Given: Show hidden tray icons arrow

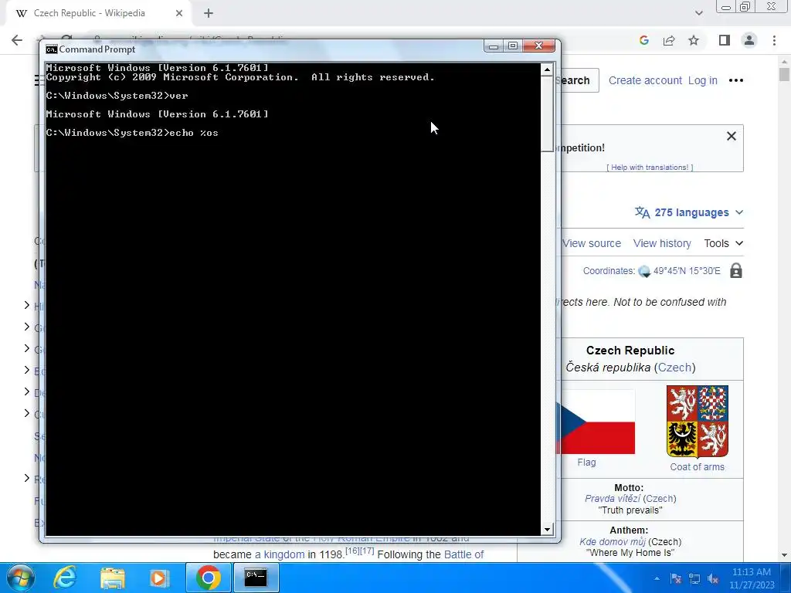Looking at the screenshot, I should pyautogui.click(x=657, y=578).
